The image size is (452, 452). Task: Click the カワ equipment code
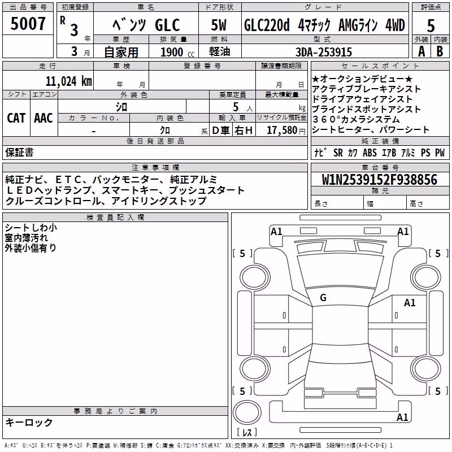tap(353, 153)
